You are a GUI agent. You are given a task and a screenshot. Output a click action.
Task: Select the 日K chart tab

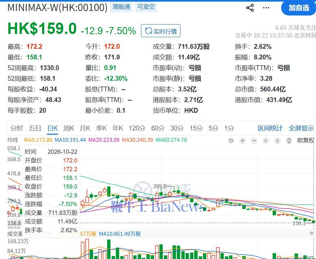[53, 128]
